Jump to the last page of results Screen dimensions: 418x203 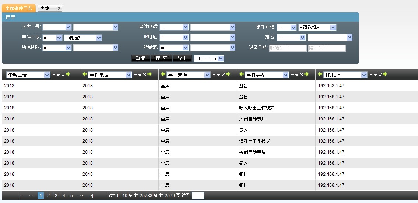91,196
